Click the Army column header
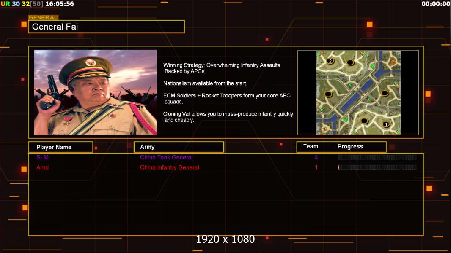 coord(179,147)
